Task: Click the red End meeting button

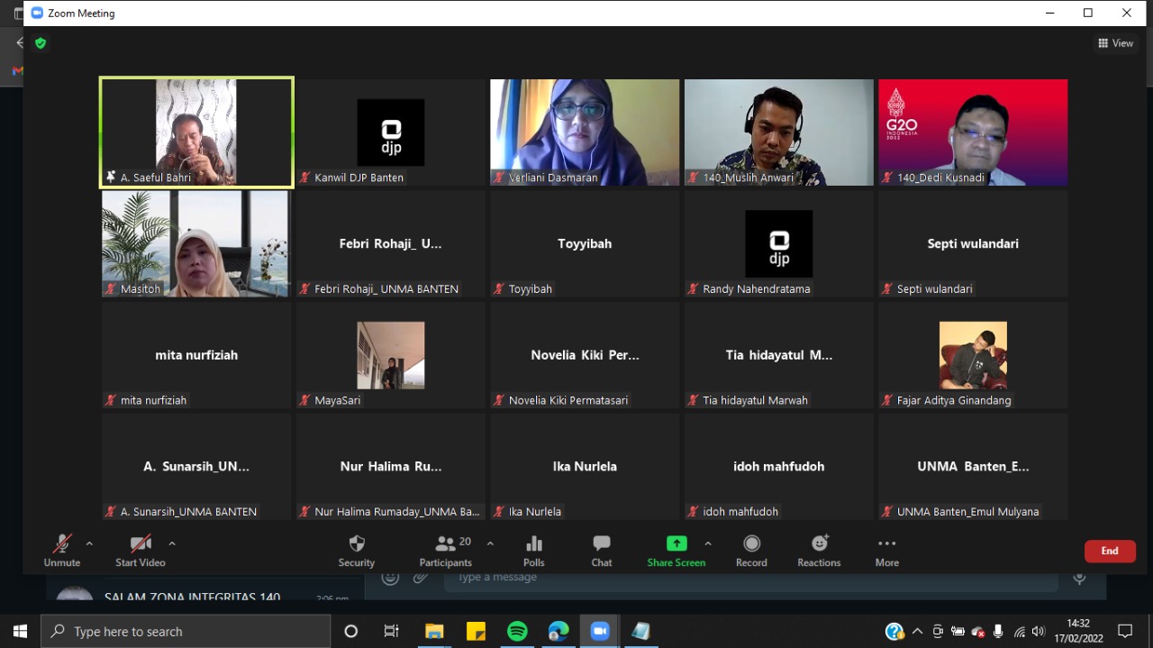Action: (x=1109, y=551)
